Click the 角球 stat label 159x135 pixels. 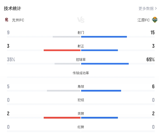pos(81,87)
